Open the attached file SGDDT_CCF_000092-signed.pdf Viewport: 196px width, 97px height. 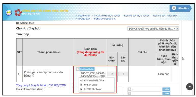[x=93, y=75]
